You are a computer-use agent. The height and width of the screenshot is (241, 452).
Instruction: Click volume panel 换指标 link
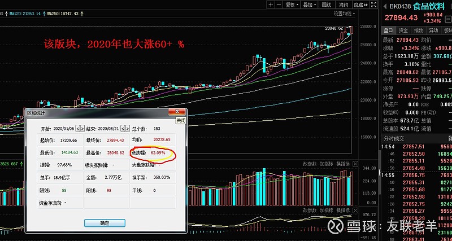tap(343, 164)
